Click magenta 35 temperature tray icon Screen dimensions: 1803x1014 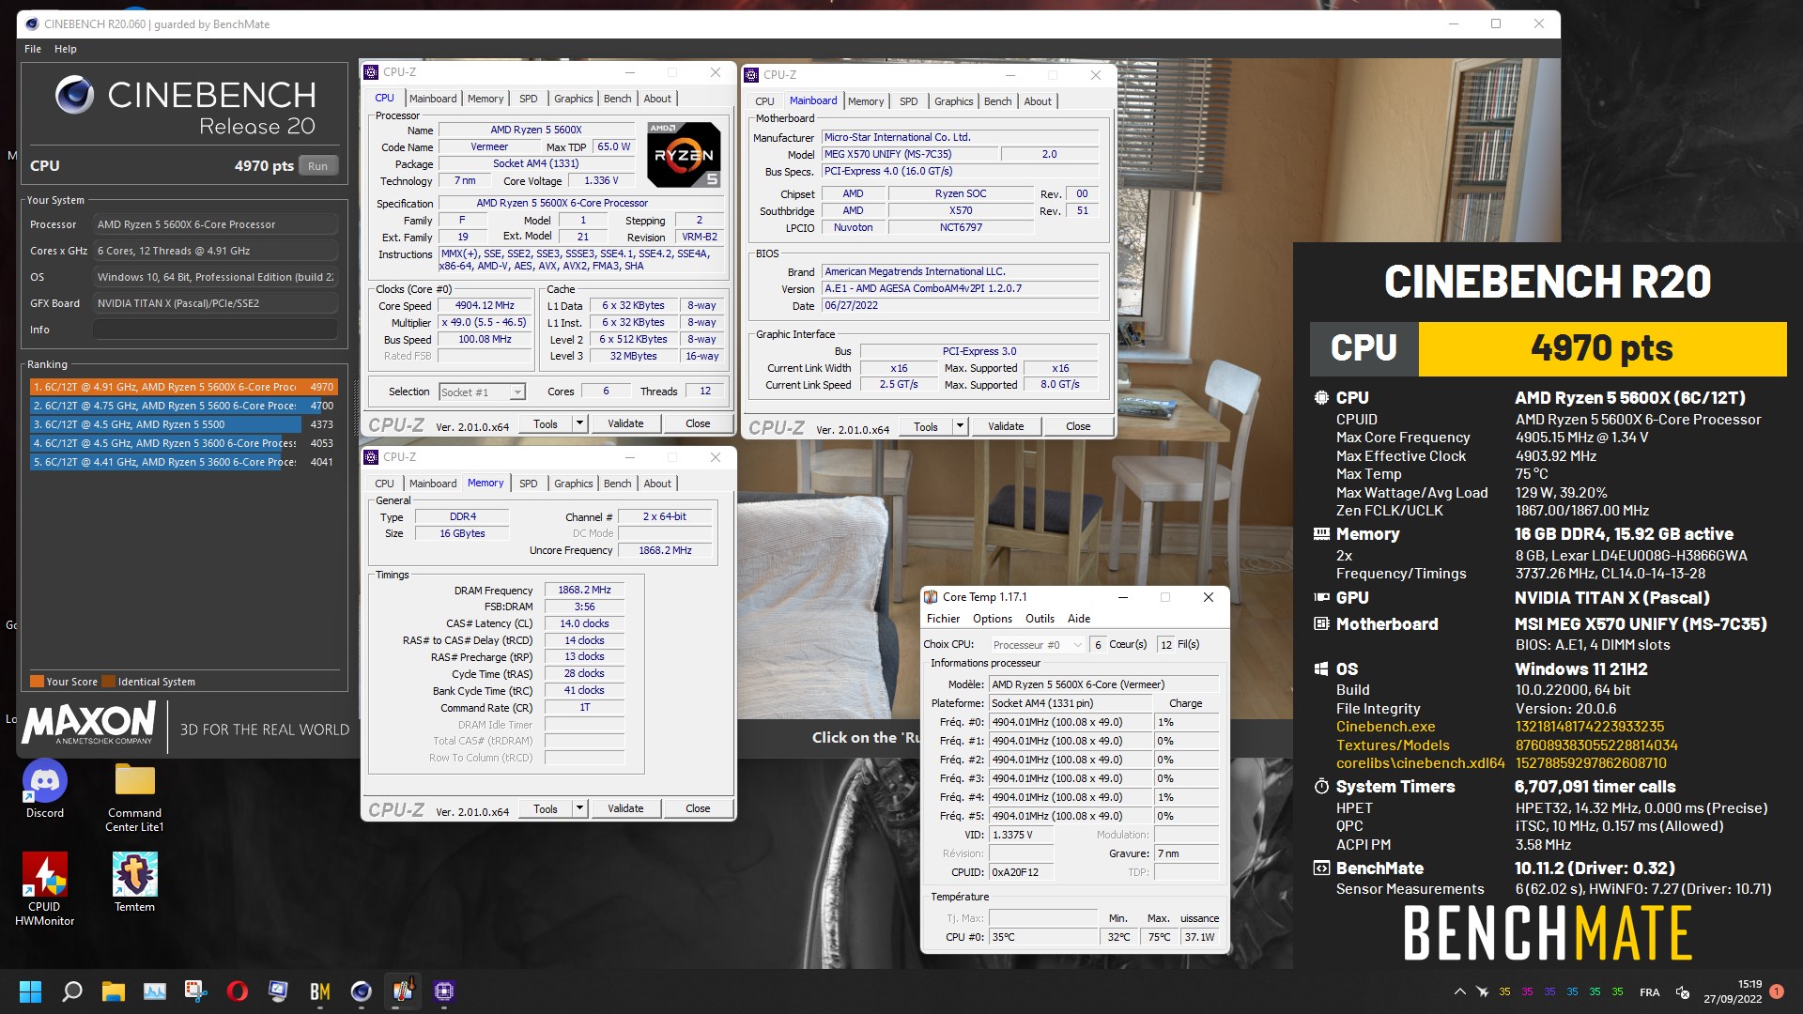(x=1527, y=991)
